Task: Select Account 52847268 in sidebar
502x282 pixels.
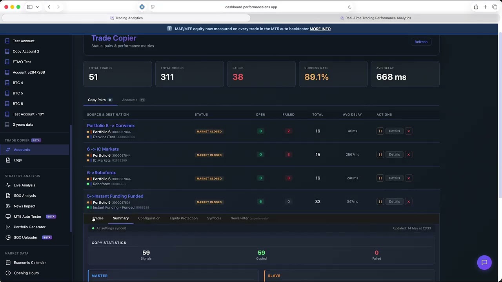Action: [29, 72]
